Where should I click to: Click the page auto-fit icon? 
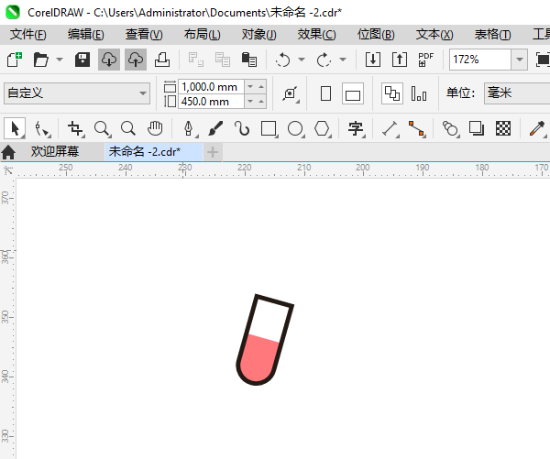coord(291,93)
